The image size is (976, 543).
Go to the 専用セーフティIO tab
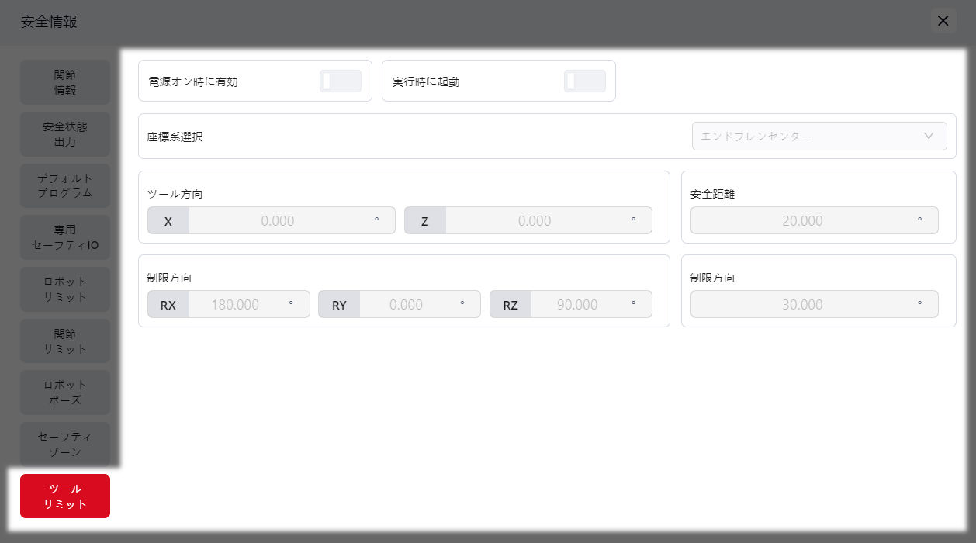[65, 238]
